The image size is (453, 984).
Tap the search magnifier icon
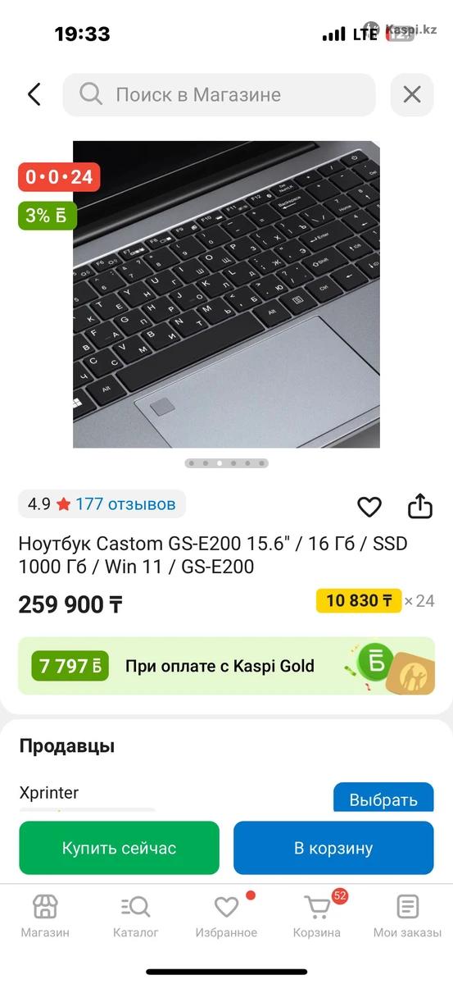91,94
